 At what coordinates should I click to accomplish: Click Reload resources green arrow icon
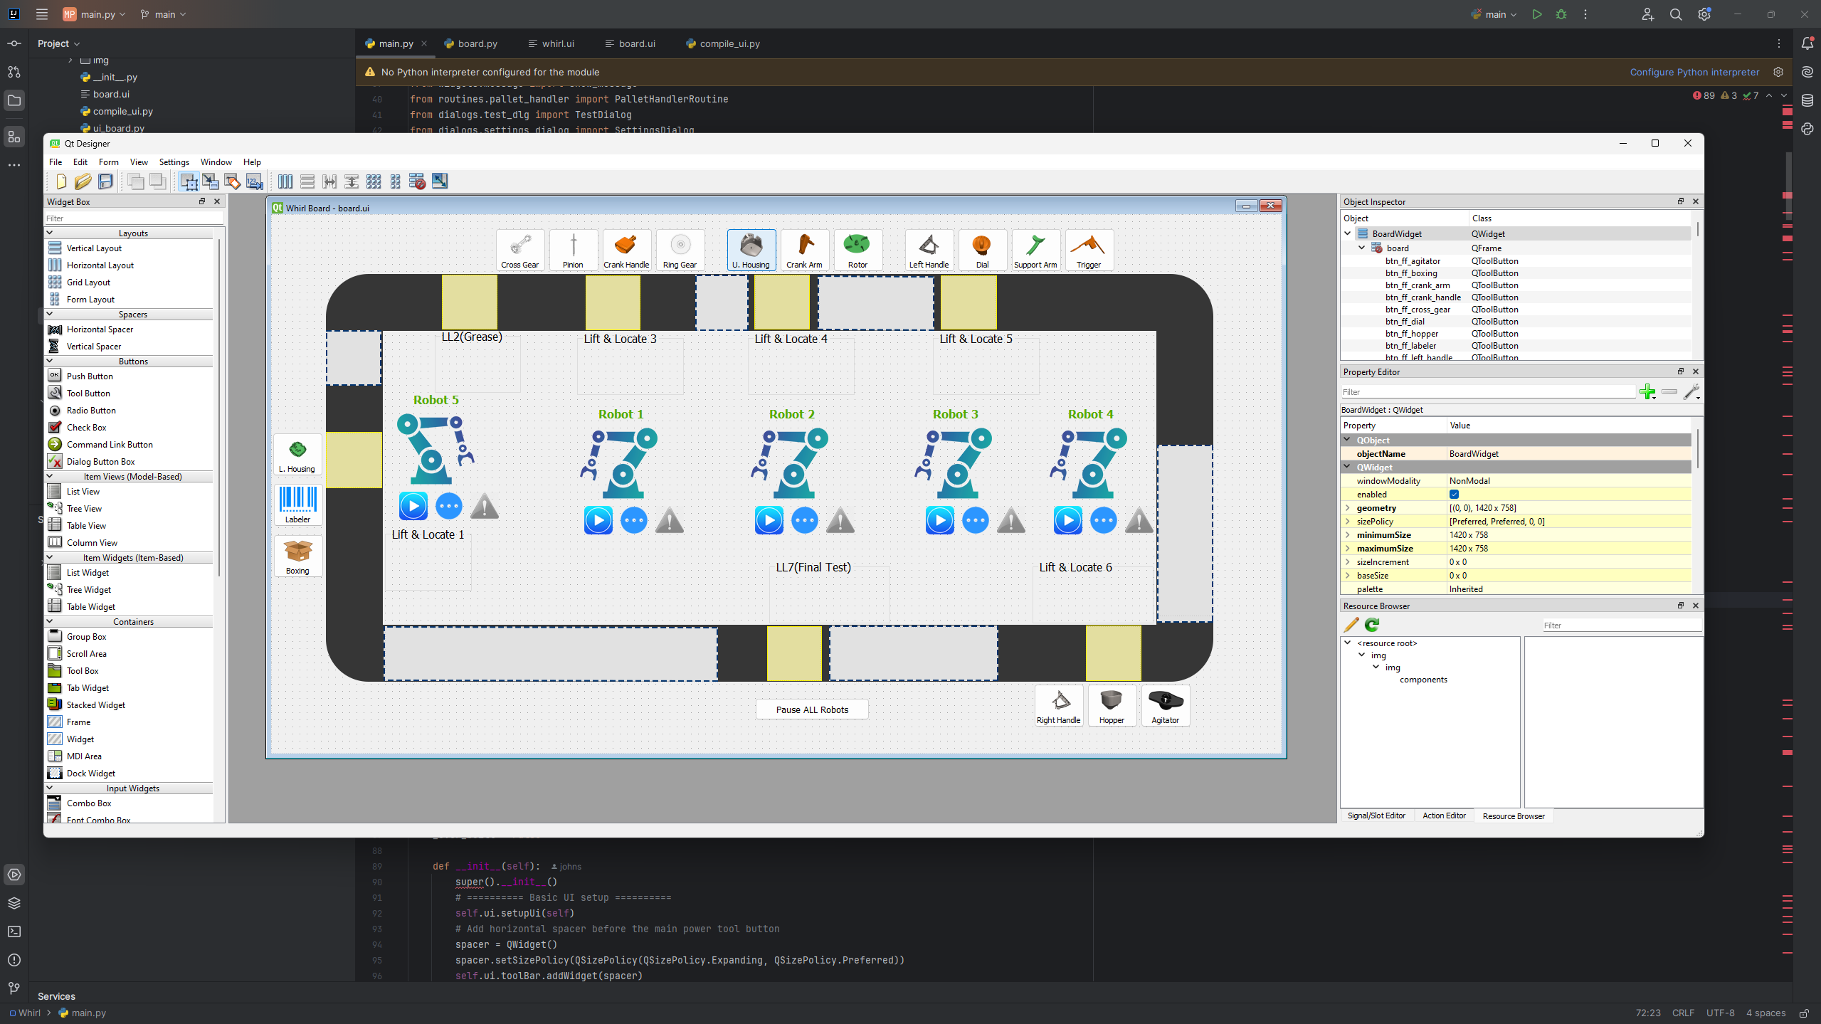point(1372,625)
